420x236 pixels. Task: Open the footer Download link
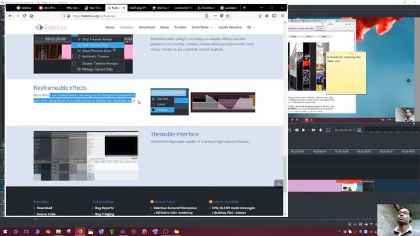pyautogui.click(x=44, y=208)
